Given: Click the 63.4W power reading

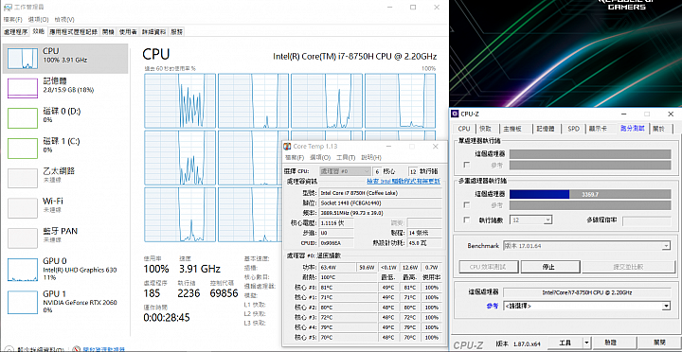Looking at the screenshot, I should [336, 267].
